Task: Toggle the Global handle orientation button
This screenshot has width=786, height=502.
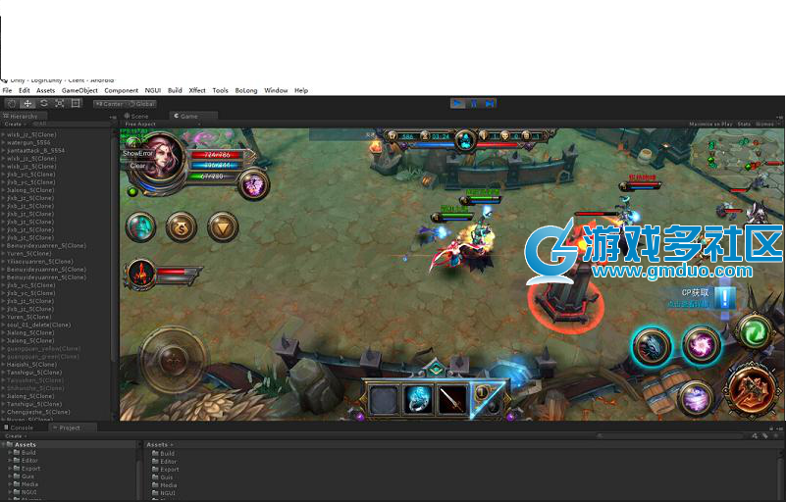Action: click(141, 104)
